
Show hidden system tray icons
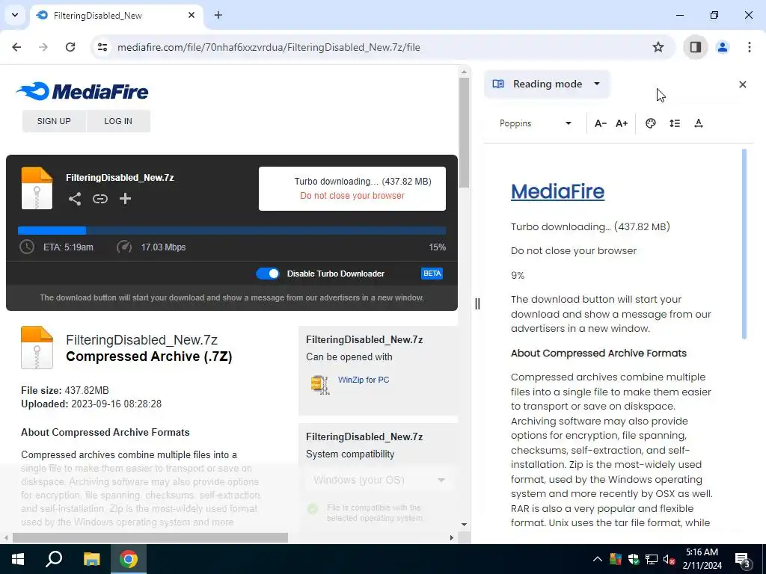click(x=598, y=559)
